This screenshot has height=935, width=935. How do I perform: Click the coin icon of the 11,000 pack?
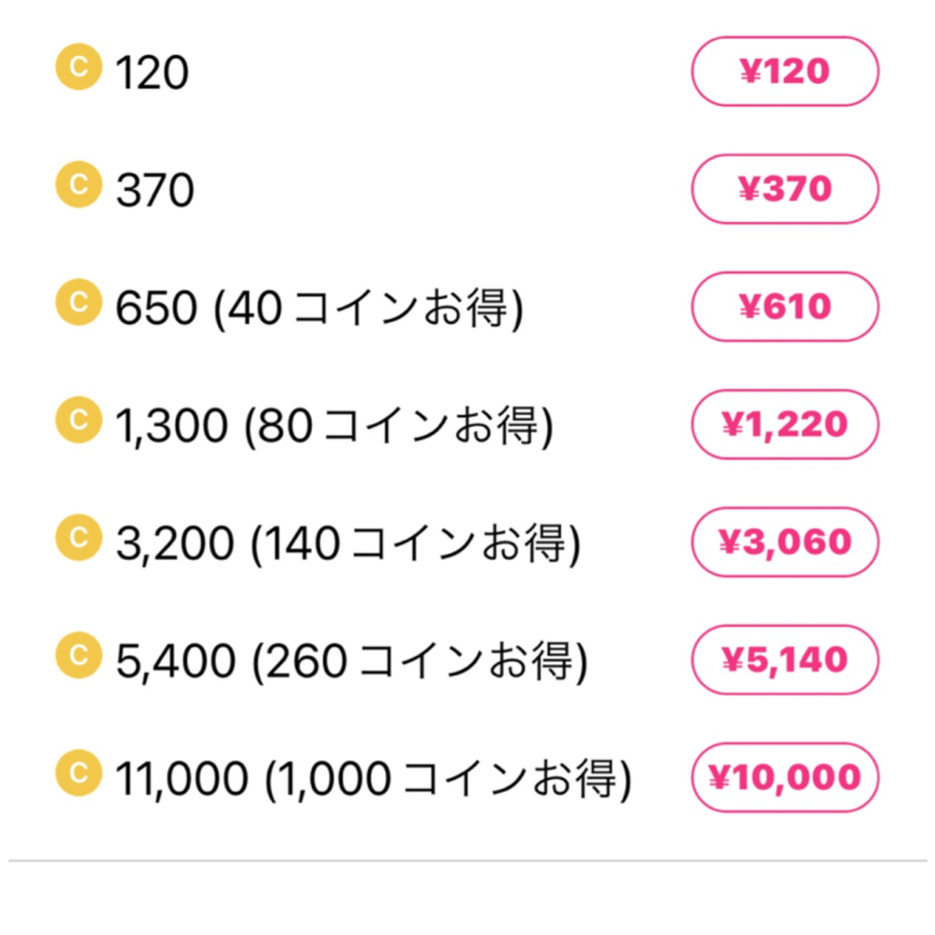[x=78, y=773]
